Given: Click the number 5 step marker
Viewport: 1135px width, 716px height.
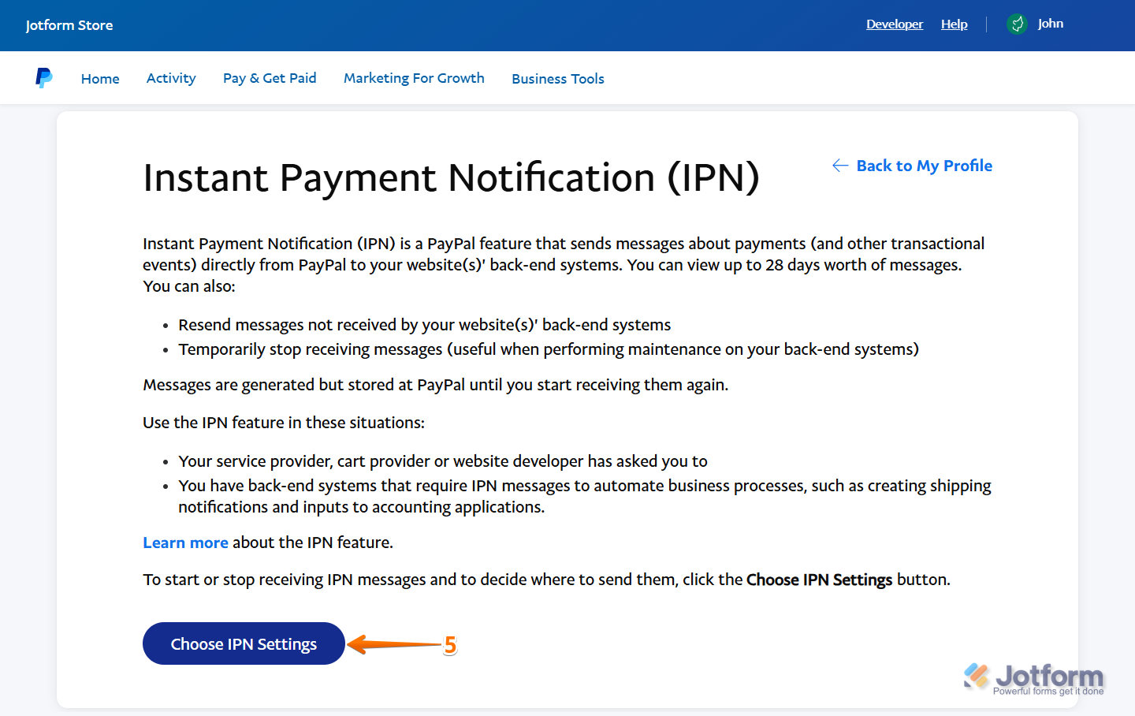Looking at the screenshot, I should coord(450,646).
